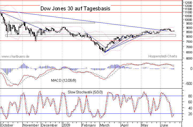The height and width of the screenshot is (127, 193).
Task: Click the 7500 price axis value
Action: [189, 42]
